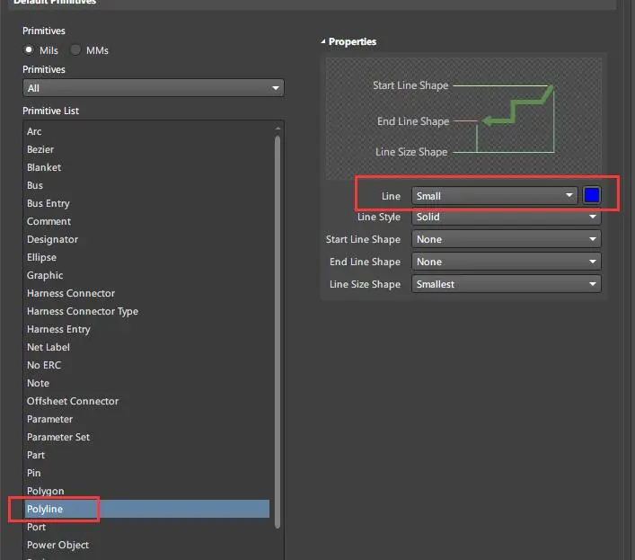Open the Line width dropdown showing Small

pyautogui.click(x=495, y=196)
